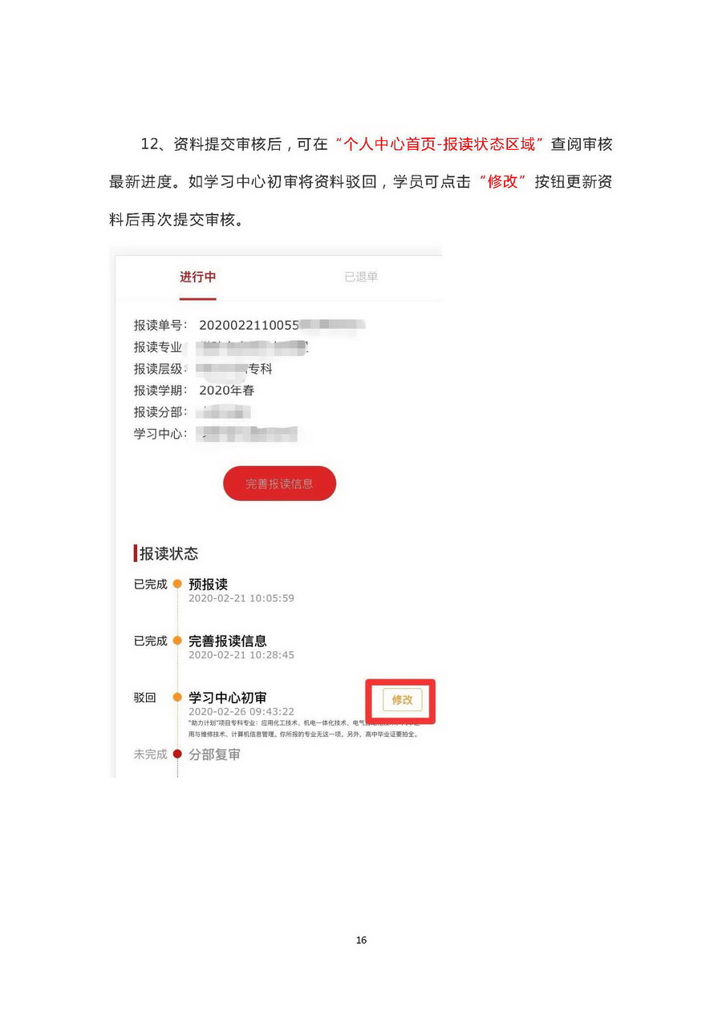Screen dimensions: 722x1020
Task: Click the 修改 button beside 学习中心初审
Action: (x=402, y=700)
